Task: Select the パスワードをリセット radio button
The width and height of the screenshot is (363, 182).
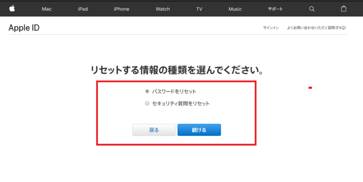Action: [x=147, y=91]
